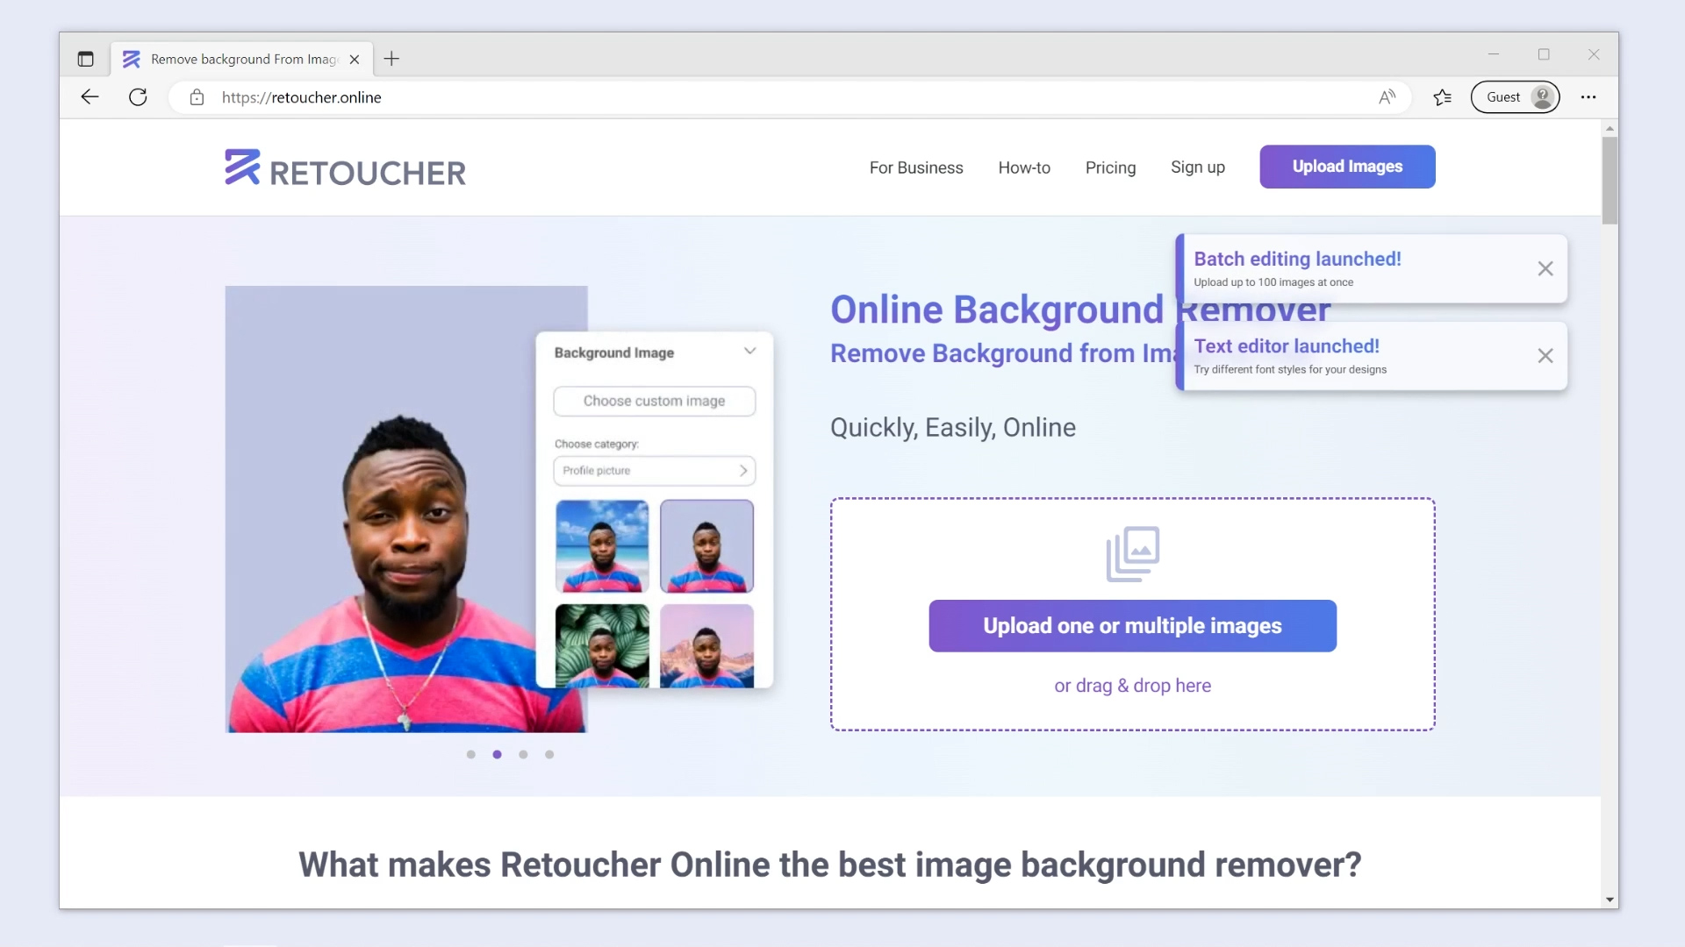Click the Choose custom image button
Screen dimensions: 1685x947
tap(654, 401)
